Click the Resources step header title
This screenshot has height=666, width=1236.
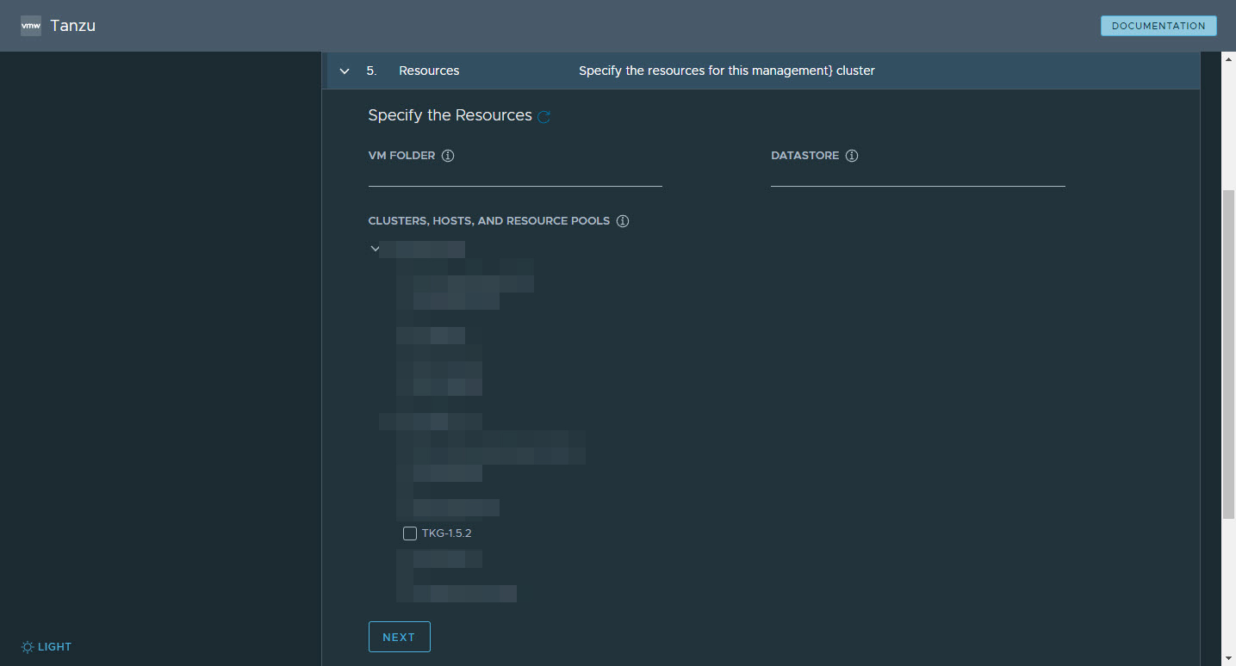pyautogui.click(x=429, y=71)
